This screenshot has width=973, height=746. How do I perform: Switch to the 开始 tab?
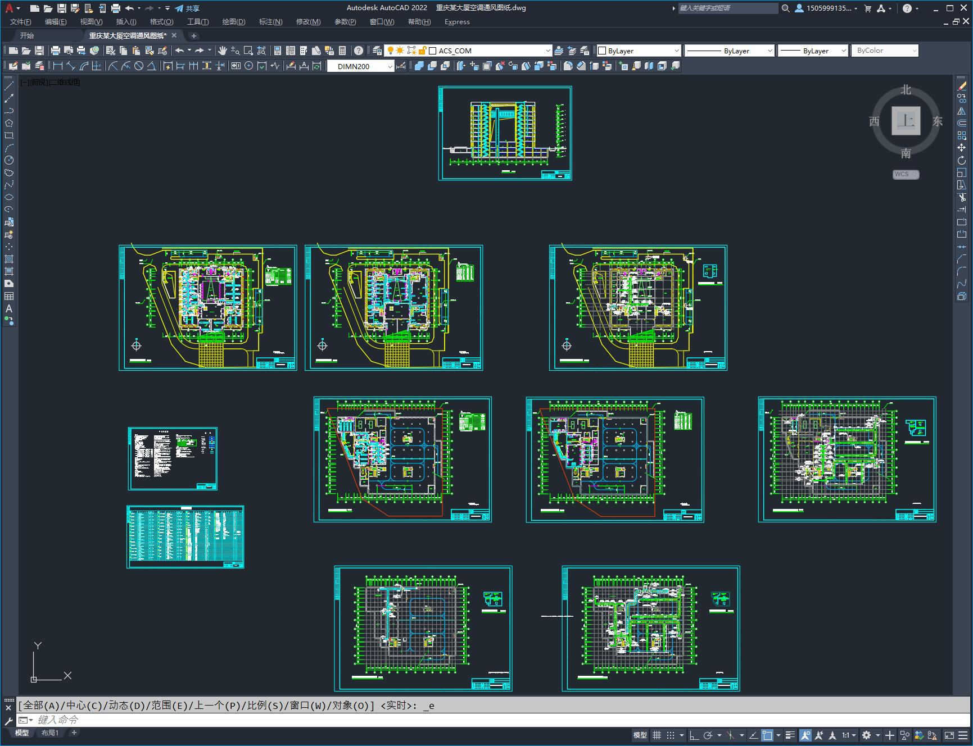click(x=27, y=35)
